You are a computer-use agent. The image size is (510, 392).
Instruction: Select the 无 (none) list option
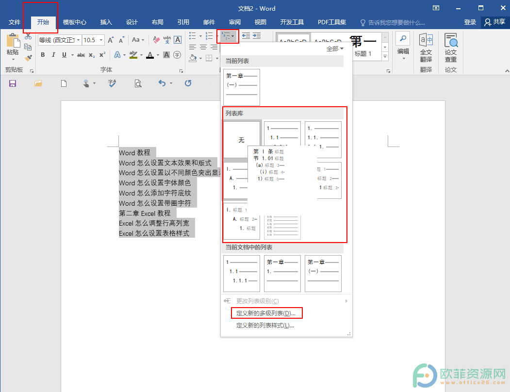point(242,140)
